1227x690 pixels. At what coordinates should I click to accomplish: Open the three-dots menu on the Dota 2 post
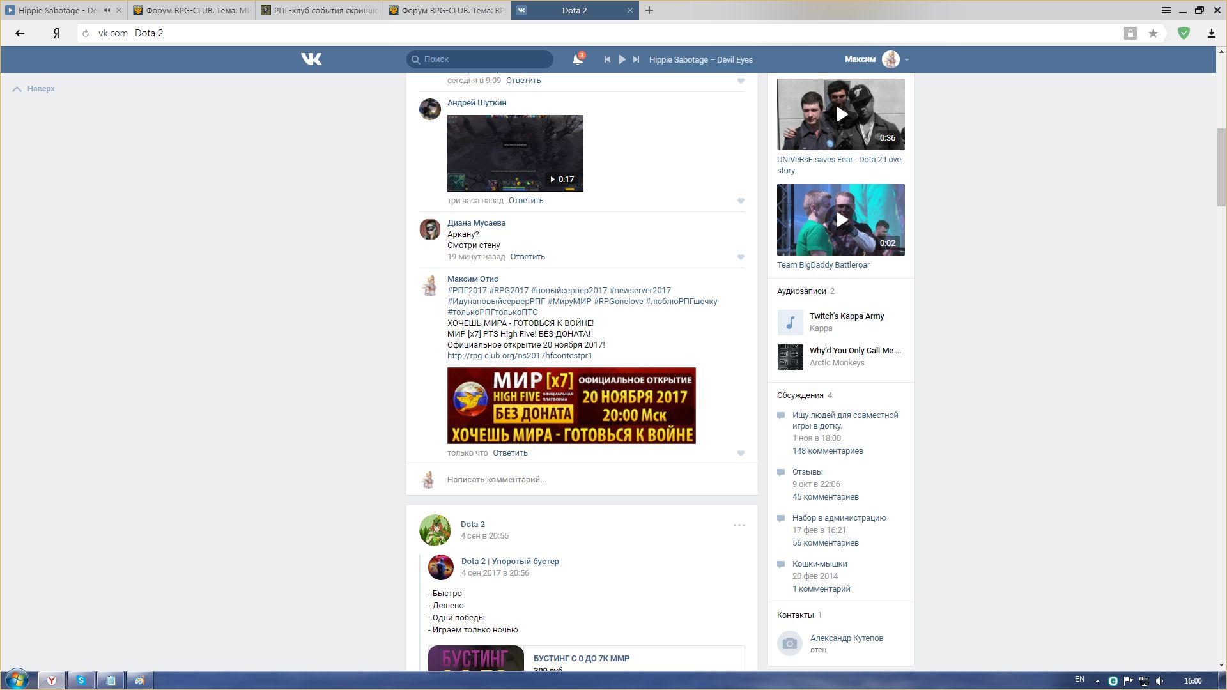(x=739, y=525)
